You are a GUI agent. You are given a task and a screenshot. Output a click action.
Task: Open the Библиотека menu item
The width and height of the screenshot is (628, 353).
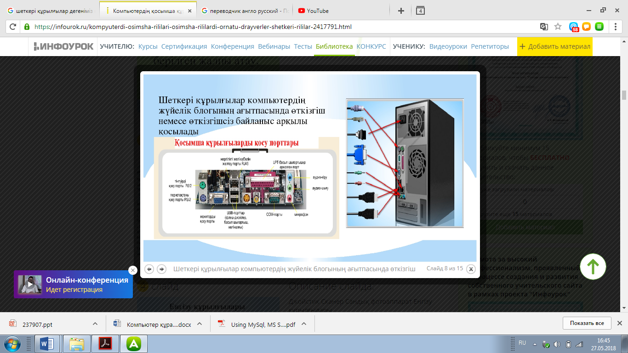tap(334, 46)
